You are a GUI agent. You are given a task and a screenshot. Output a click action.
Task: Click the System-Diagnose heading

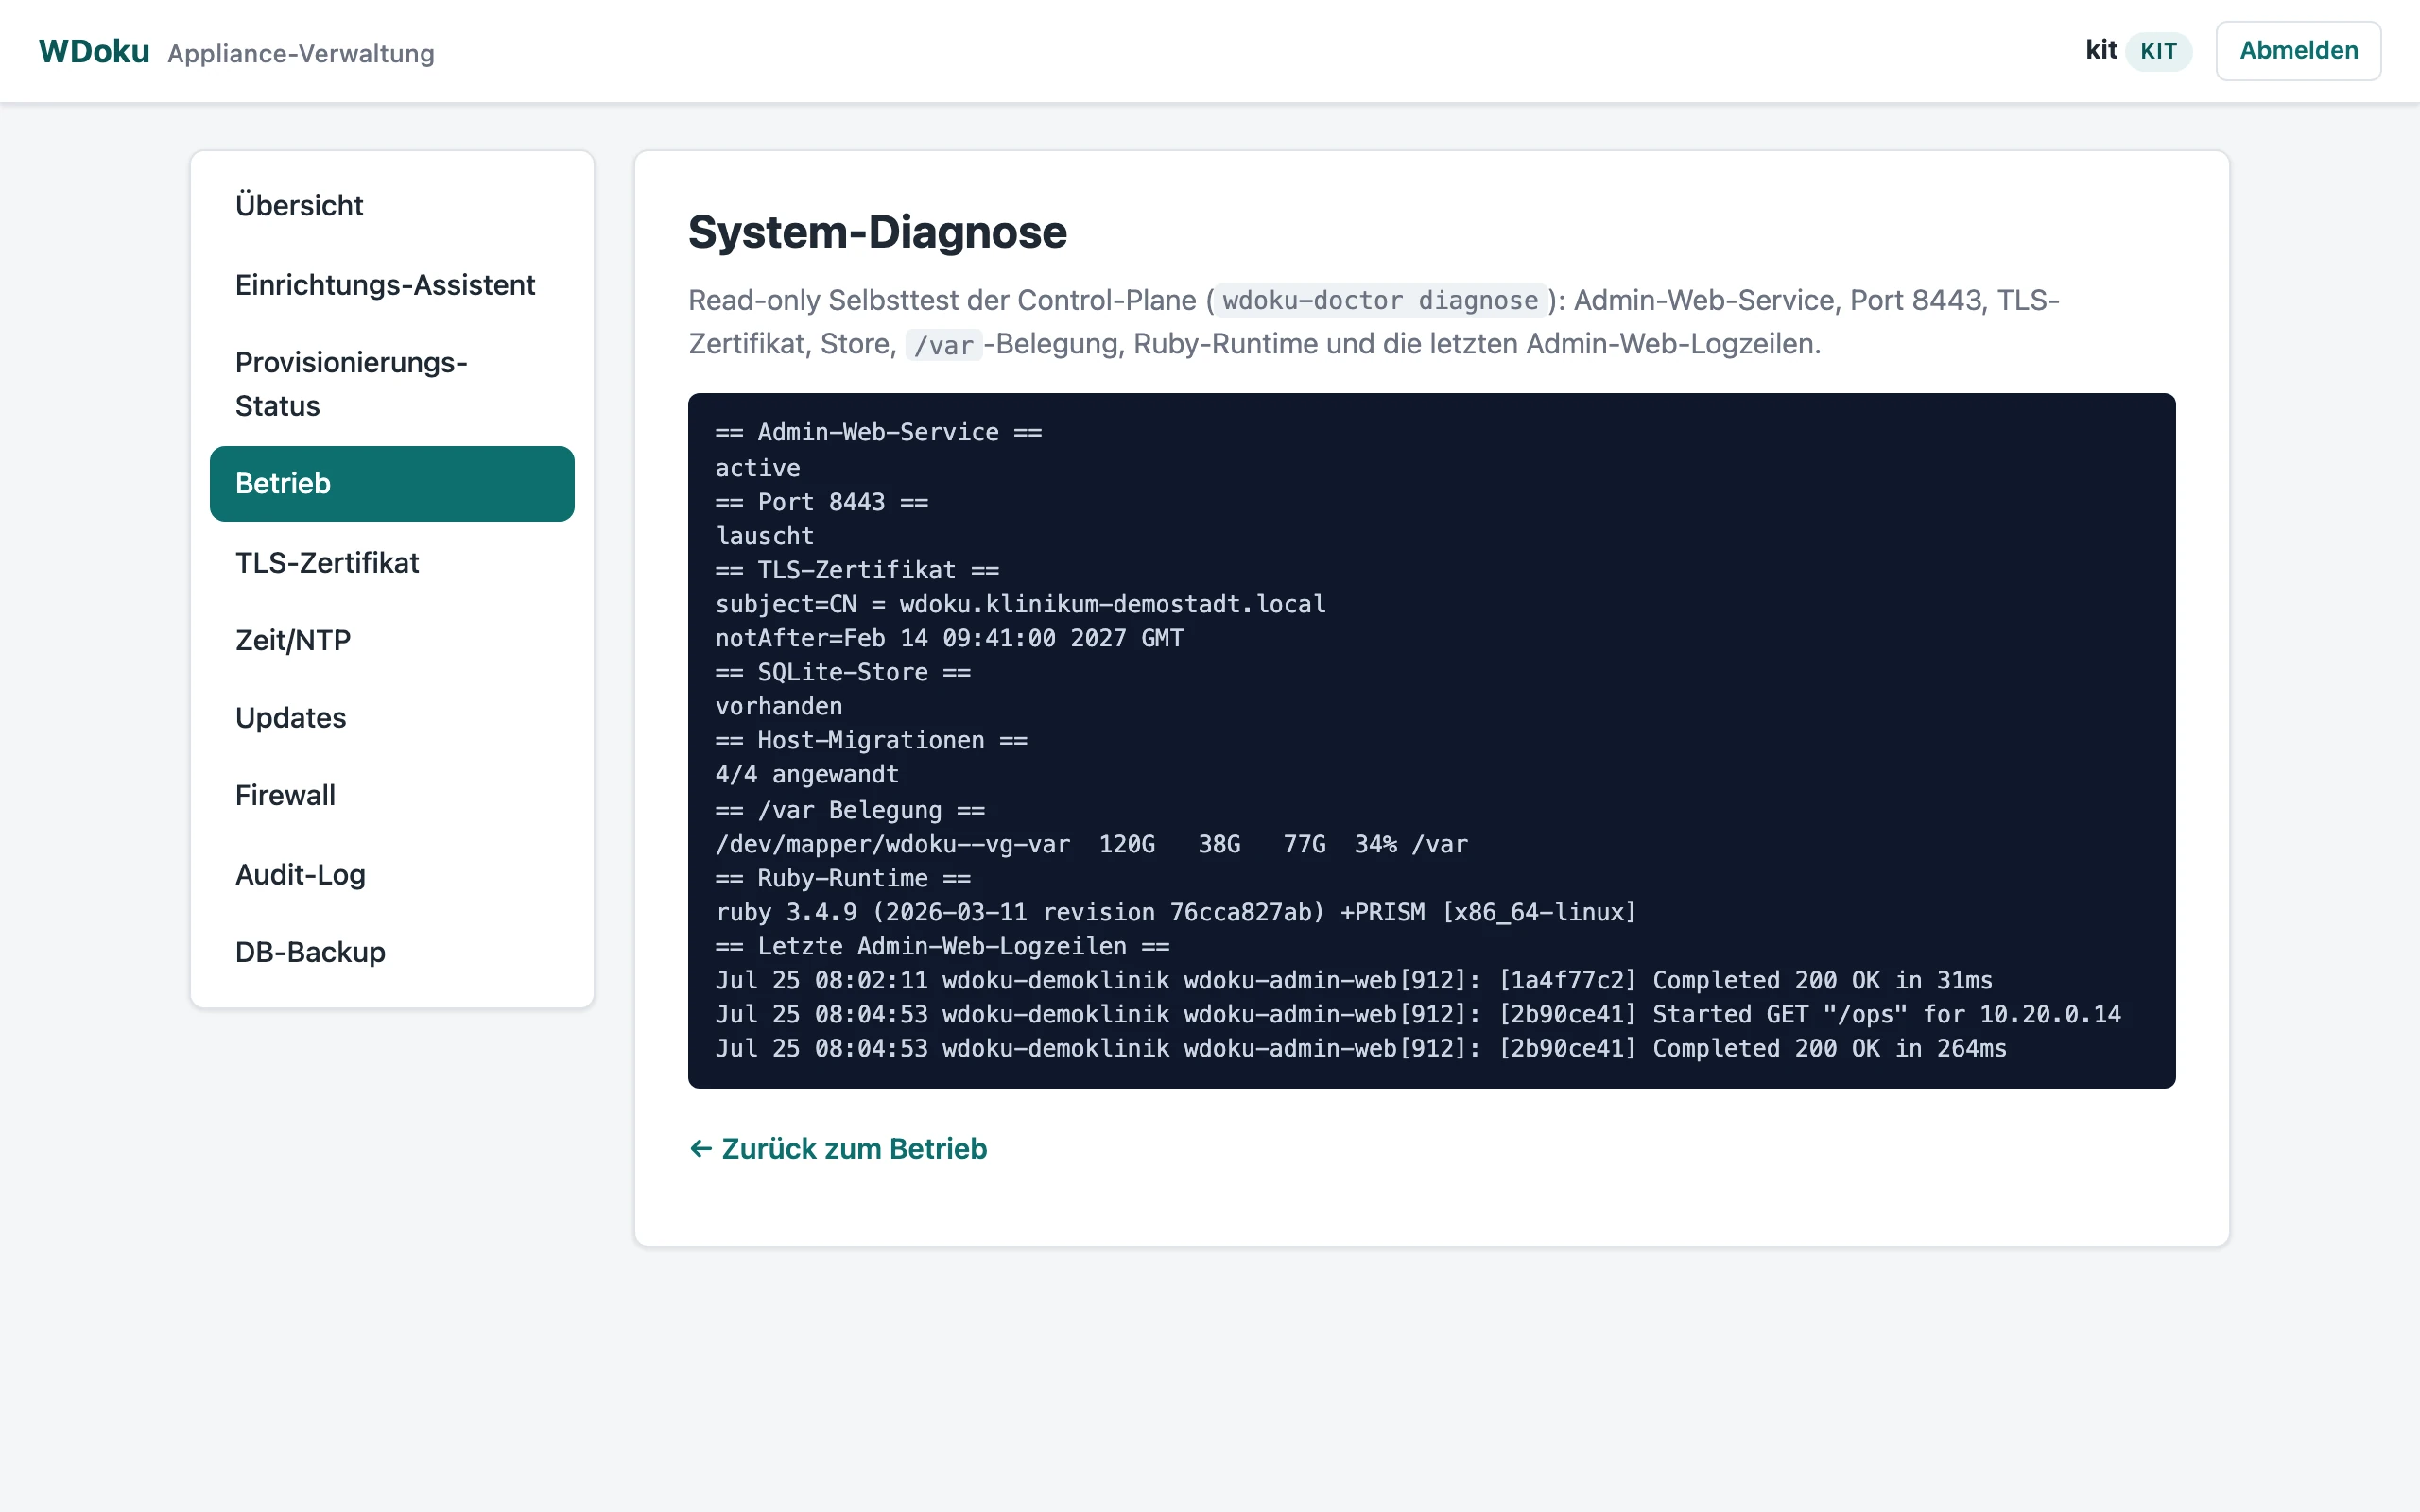[x=877, y=232]
